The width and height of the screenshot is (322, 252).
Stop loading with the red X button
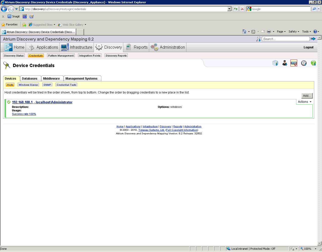pos(242,9)
